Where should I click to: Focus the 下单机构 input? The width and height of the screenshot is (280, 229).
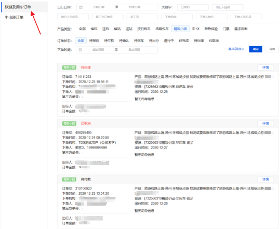177,17
